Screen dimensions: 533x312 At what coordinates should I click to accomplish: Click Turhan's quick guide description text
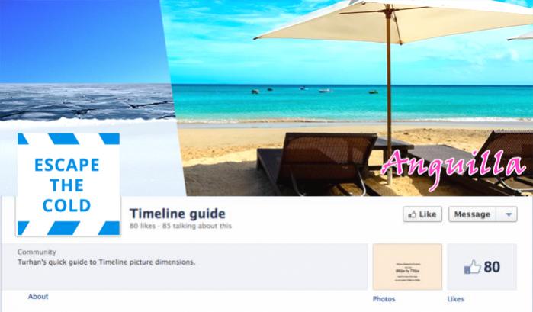tap(107, 262)
